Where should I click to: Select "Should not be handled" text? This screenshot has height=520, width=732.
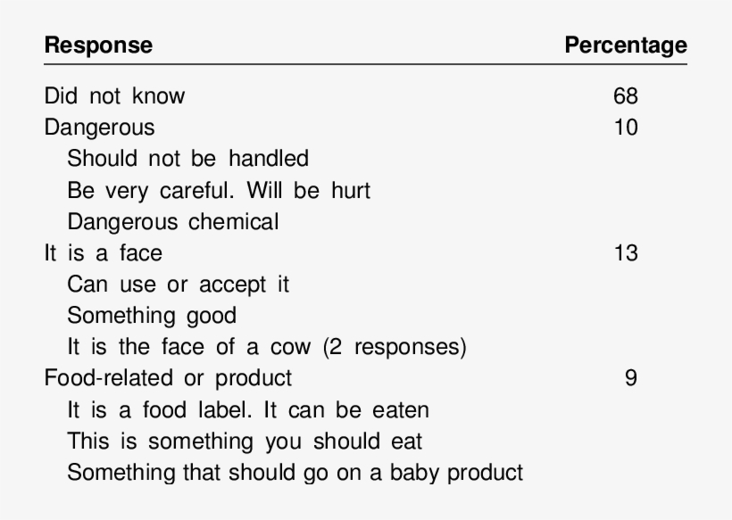pyautogui.click(x=187, y=159)
